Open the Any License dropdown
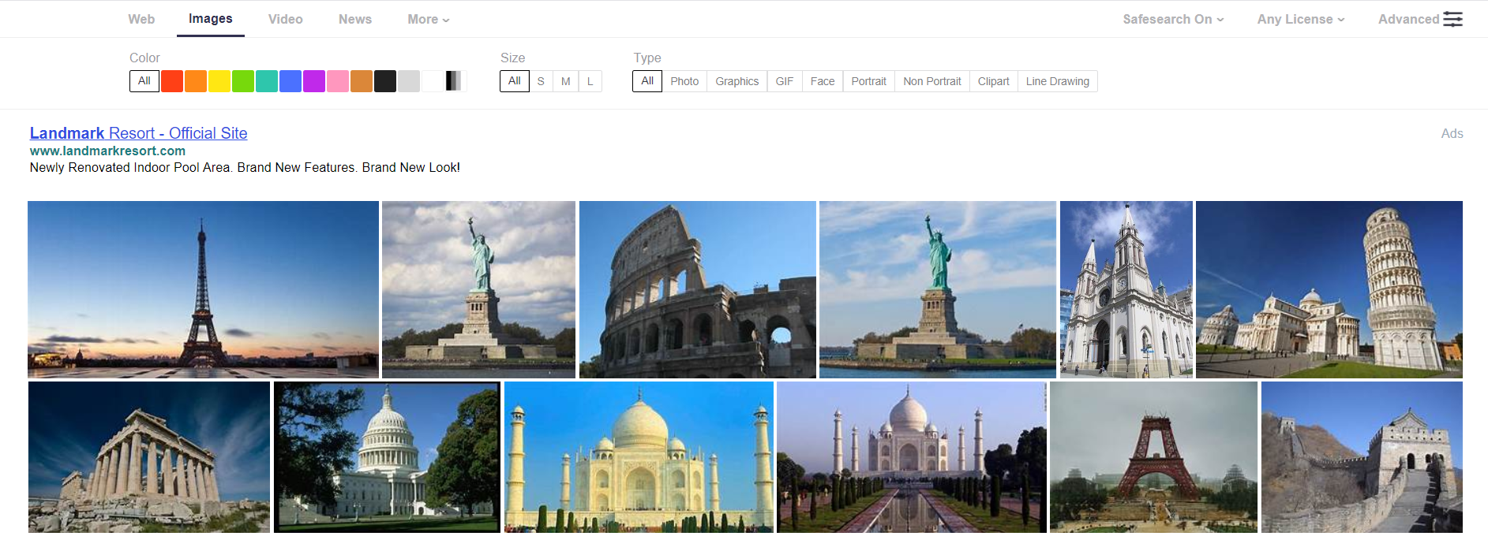The width and height of the screenshot is (1488, 536). pyautogui.click(x=1300, y=19)
